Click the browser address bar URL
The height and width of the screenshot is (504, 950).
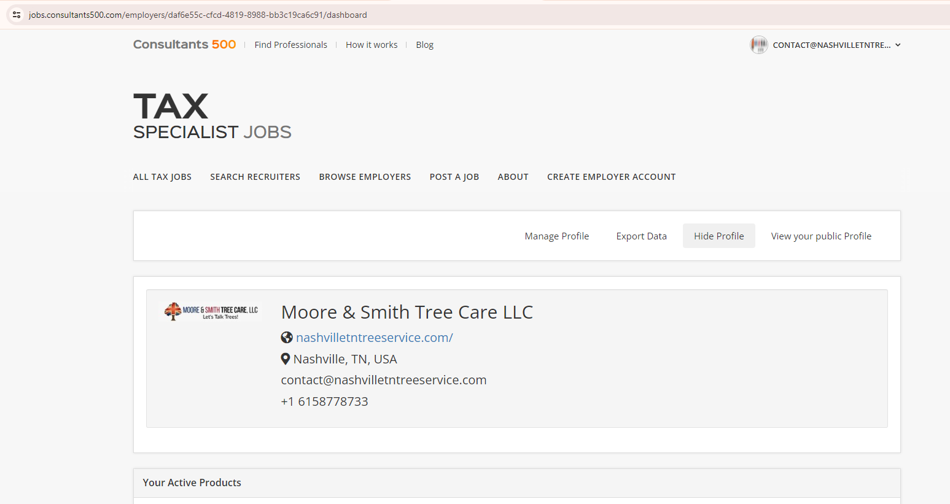pos(198,15)
